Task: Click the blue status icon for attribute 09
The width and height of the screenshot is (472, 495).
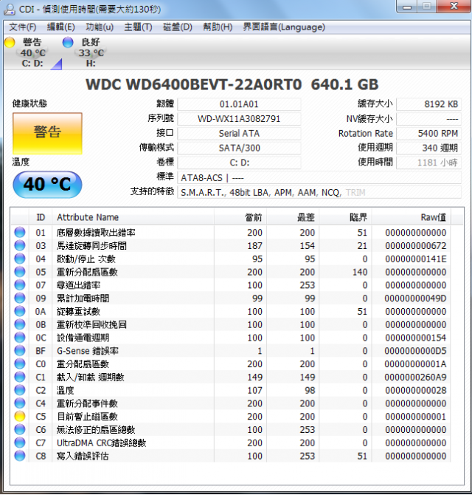Action: click(20, 298)
